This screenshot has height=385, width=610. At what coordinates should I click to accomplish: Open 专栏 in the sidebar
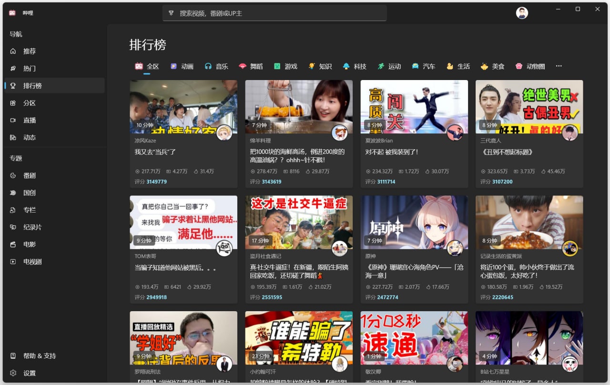(54, 210)
